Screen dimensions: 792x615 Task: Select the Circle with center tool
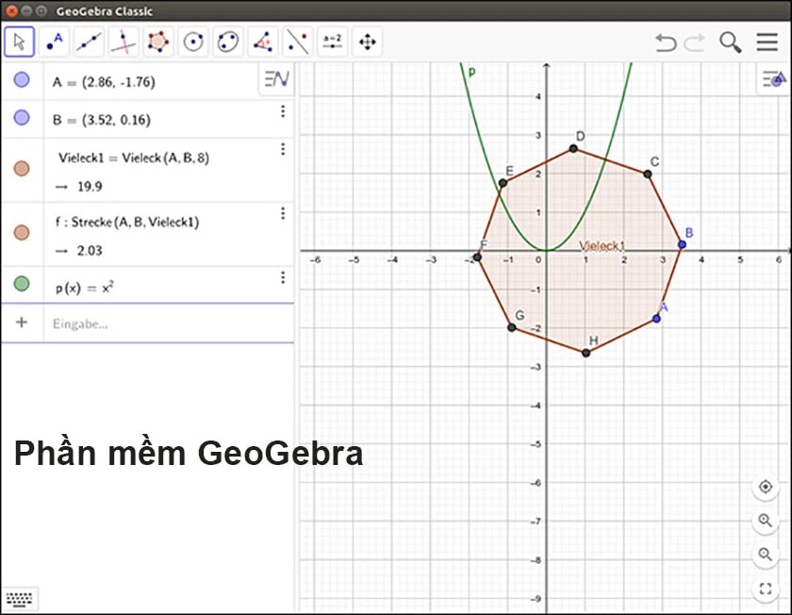click(x=193, y=42)
